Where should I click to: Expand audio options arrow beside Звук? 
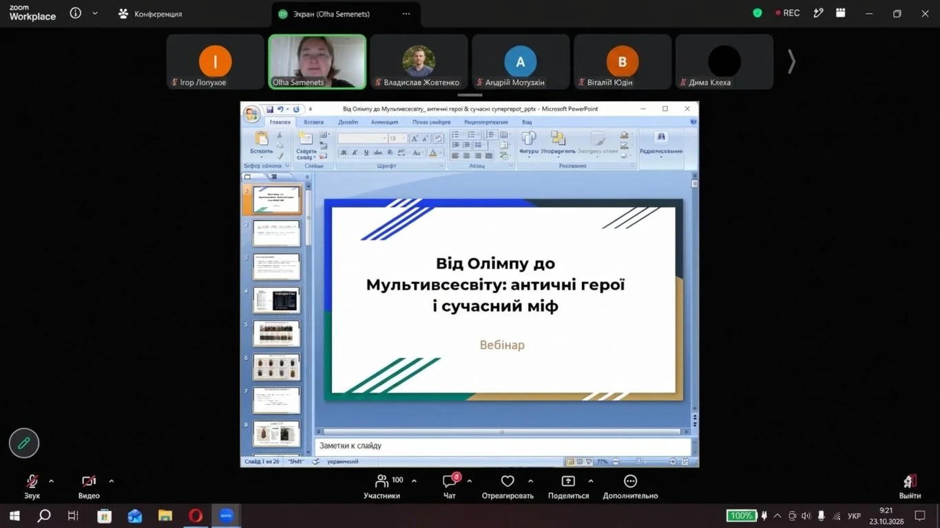coord(51,481)
